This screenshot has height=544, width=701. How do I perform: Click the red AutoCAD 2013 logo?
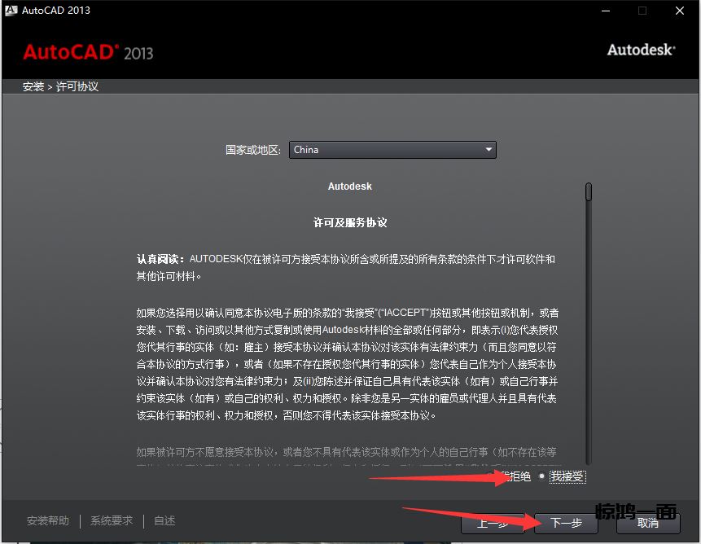[x=88, y=52]
